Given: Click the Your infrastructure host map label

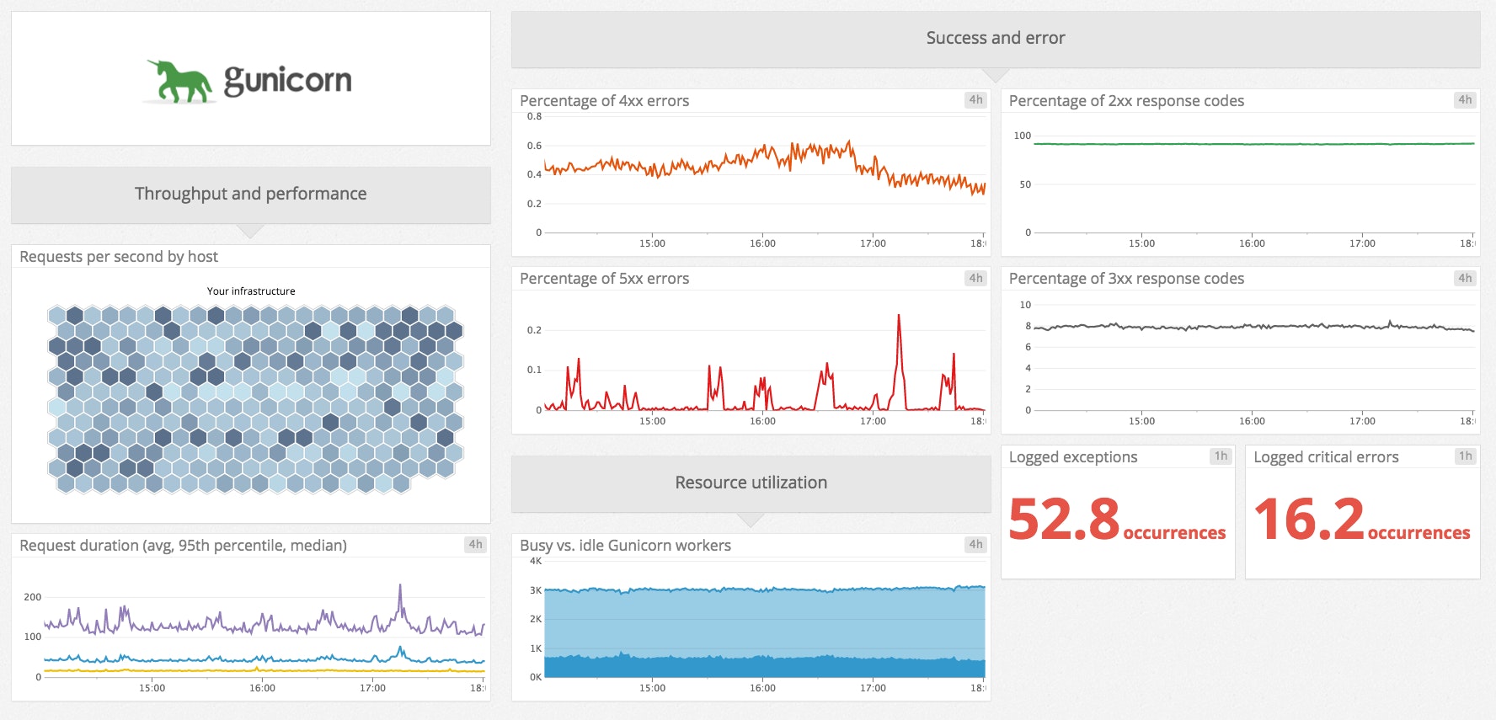Looking at the screenshot, I should click(251, 291).
